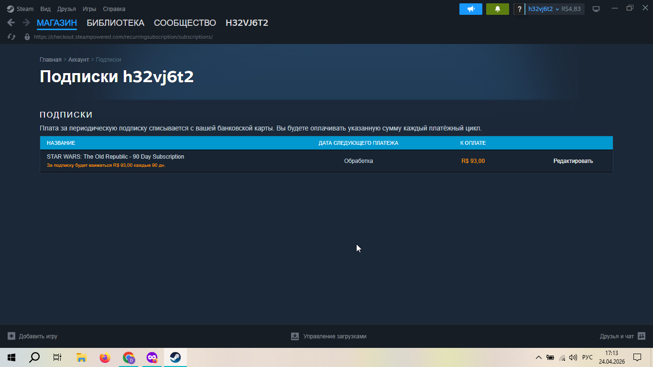Switch to the МАГАЗИН tab
This screenshot has width=653, height=367.
(x=57, y=23)
